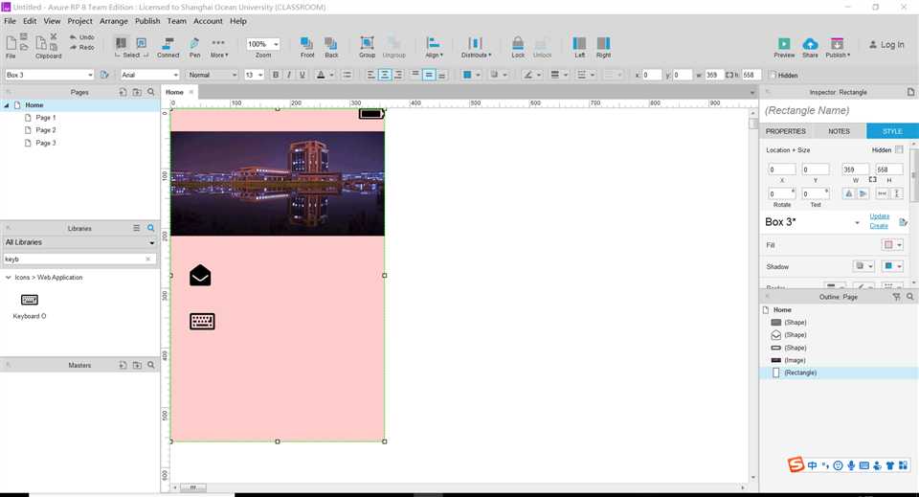Switch to the PROPERTIES tab
This screenshot has width=919, height=497.
pyautogui.click(x=785, y=131)
